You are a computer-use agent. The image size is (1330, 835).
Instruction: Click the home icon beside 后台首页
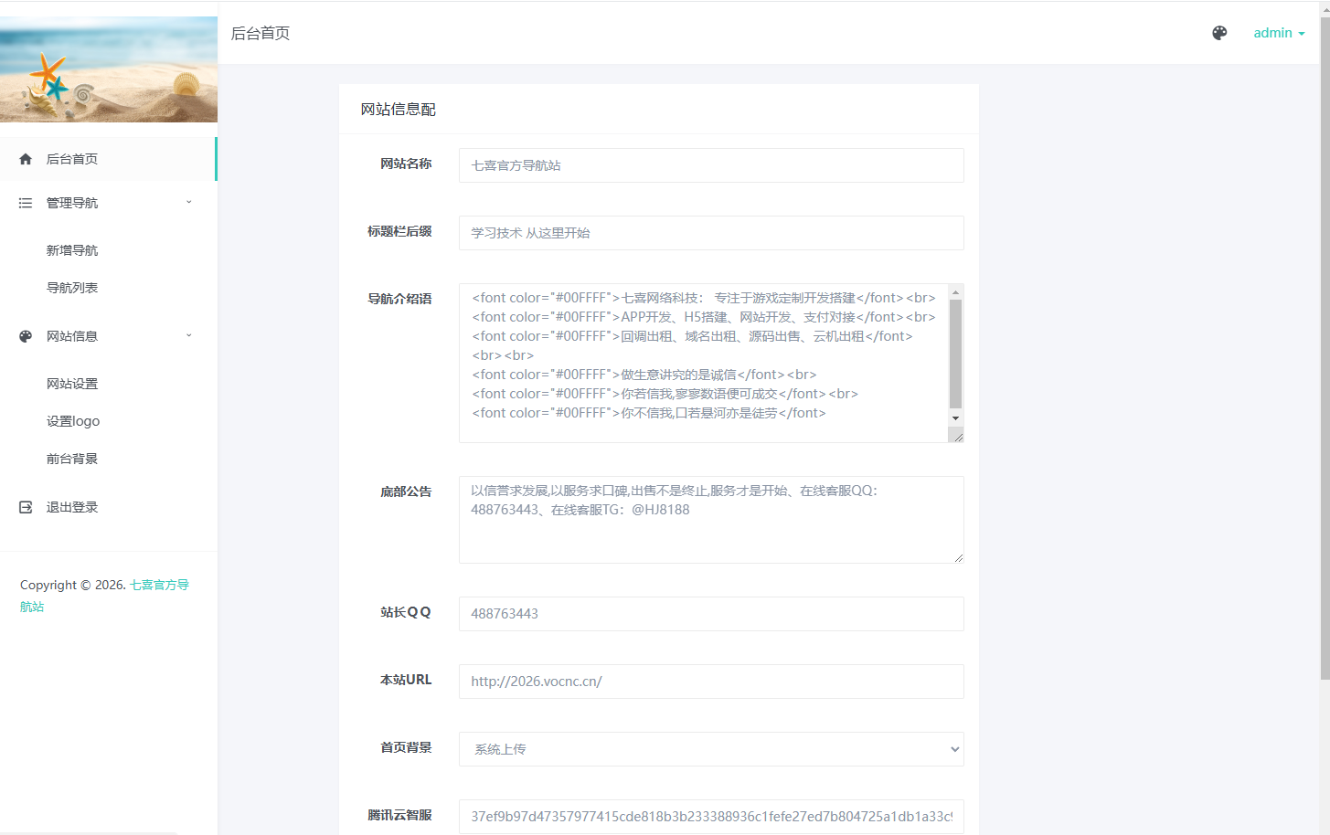coord(25,158)
